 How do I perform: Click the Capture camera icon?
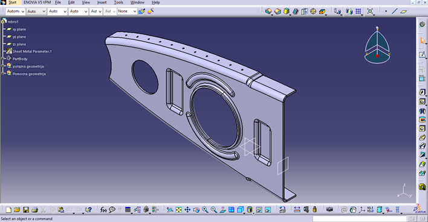tap(329, 210)
